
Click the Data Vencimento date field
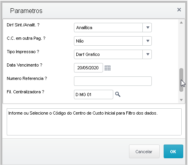coord(88,68)
